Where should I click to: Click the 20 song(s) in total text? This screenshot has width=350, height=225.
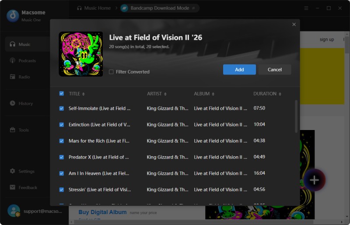(139, 47)
